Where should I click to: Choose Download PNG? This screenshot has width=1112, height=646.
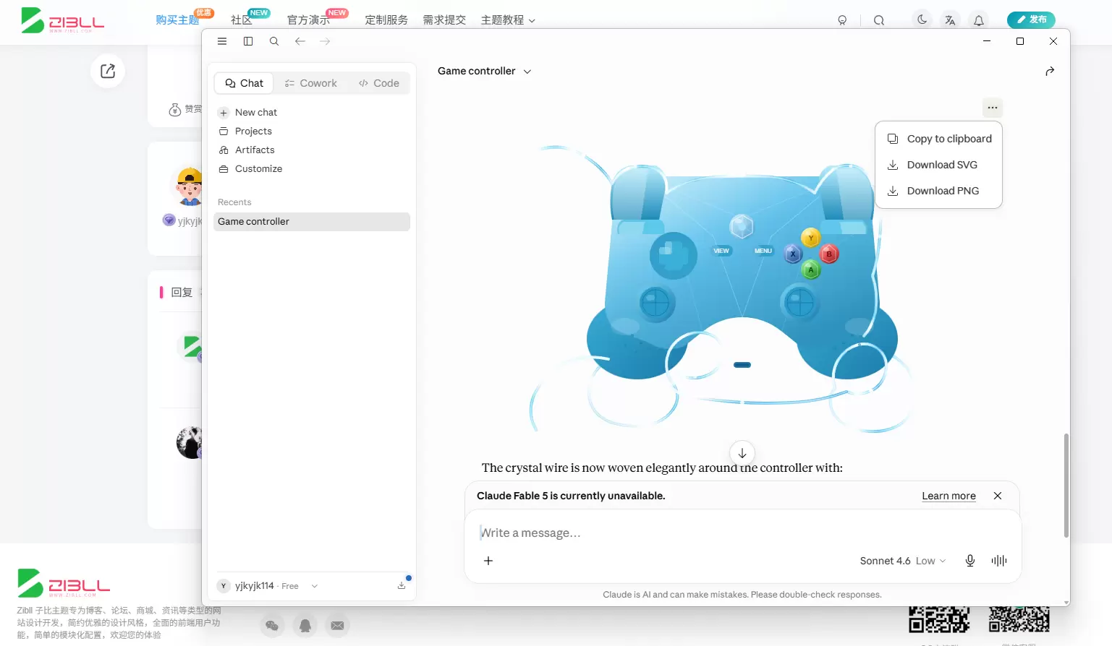click(x=939, y=191)
